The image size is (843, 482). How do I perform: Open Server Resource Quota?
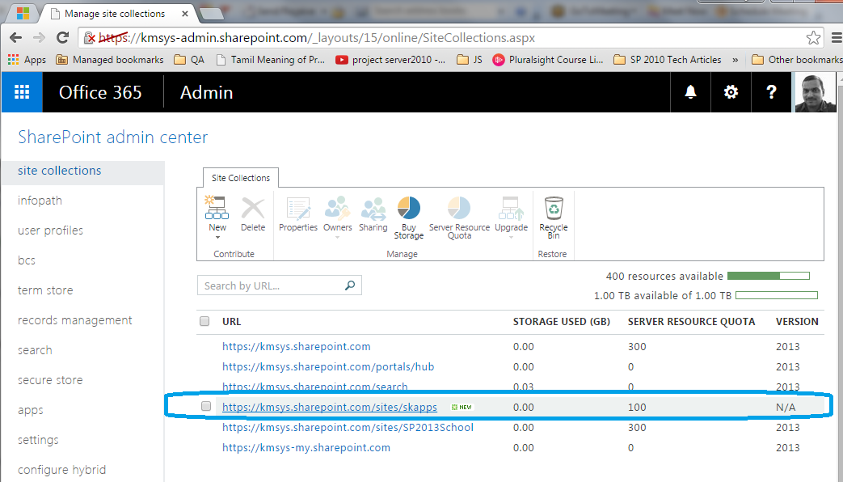(x=459, y=208)
